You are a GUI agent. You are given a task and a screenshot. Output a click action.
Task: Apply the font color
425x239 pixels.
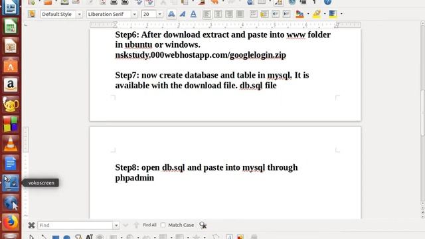[299, 14]
